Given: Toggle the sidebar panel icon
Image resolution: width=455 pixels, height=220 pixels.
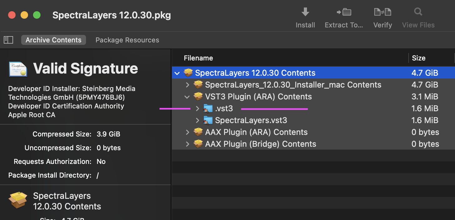Looking at the screenshot, I should (8, 40).
